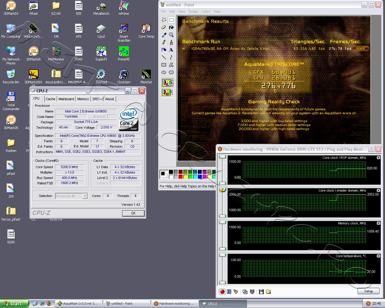Click the lower slider handle of Core temperature graph
The image size is (385, 308).
[x=223, y=282]
